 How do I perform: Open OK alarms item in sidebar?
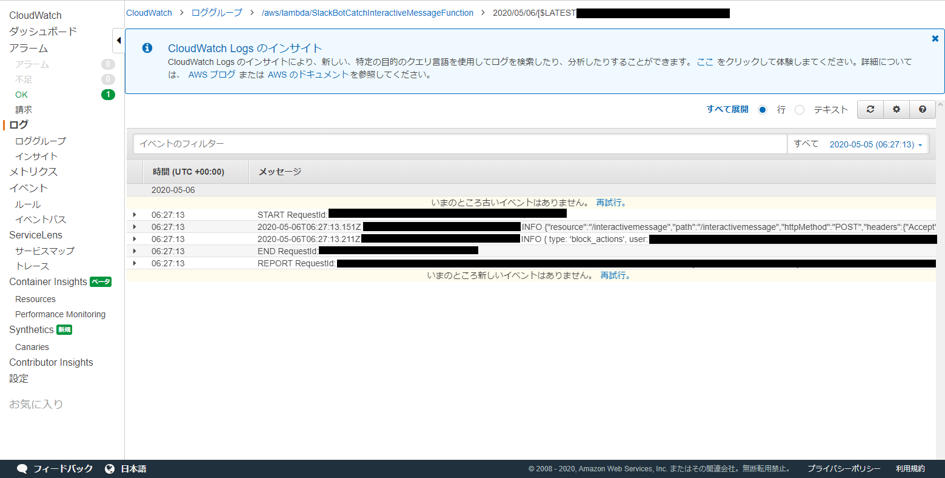coord(22,95)
